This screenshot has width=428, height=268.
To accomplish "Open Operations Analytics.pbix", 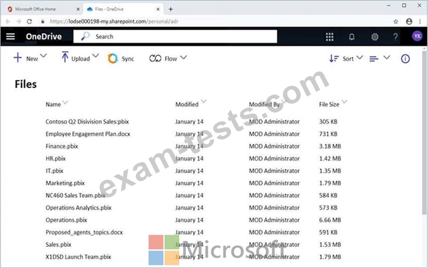I will tap(78, 208).
